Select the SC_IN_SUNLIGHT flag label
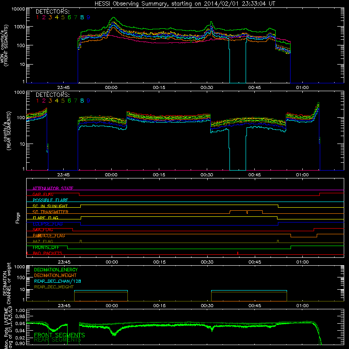Viewport: 349px width, 349px height. [x=50, y=206]
